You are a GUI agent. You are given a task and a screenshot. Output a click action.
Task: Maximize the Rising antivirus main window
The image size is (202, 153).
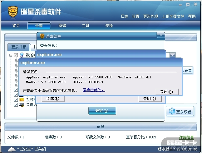188,5
